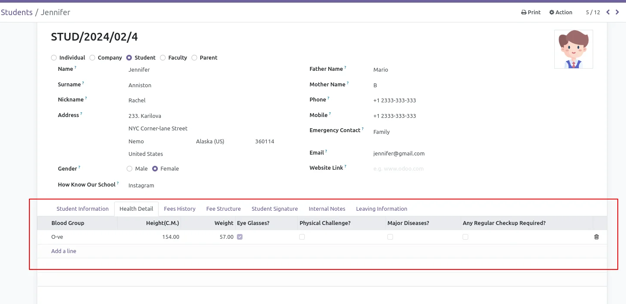
Task: Click the Emergency Contact field Family
Action: tap(382, 132)
